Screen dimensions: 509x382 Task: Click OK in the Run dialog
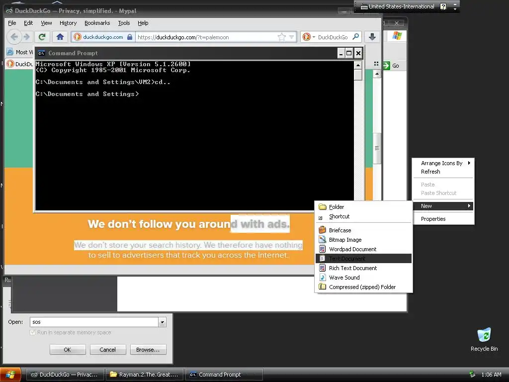(68, 350)
